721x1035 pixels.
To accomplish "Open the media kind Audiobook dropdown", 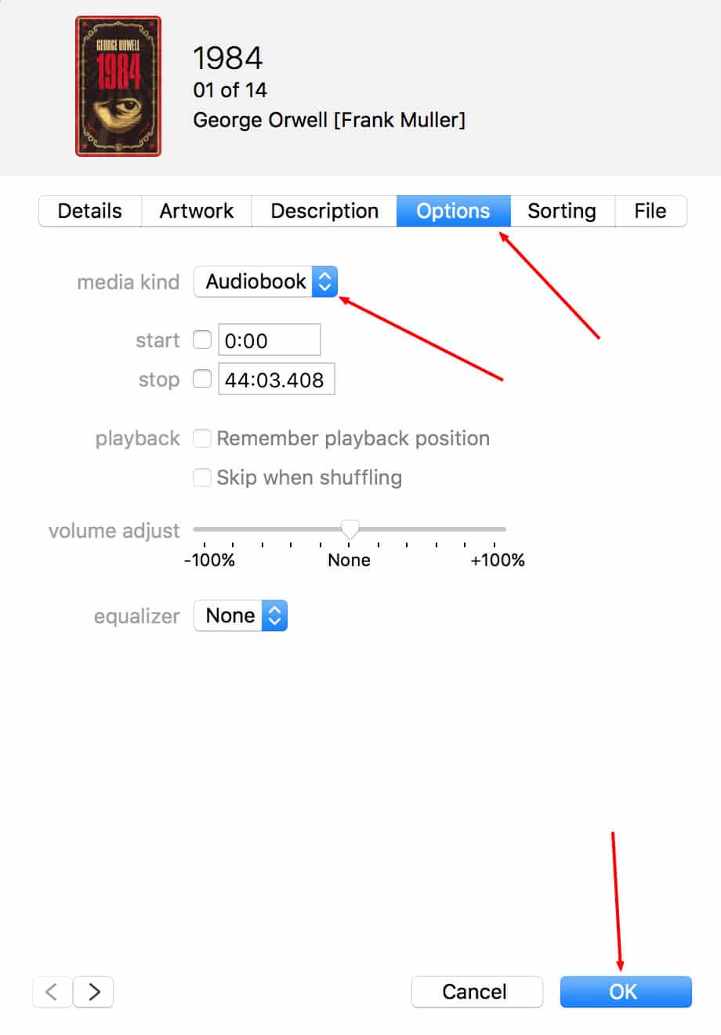I will click(x=266, y=281).
